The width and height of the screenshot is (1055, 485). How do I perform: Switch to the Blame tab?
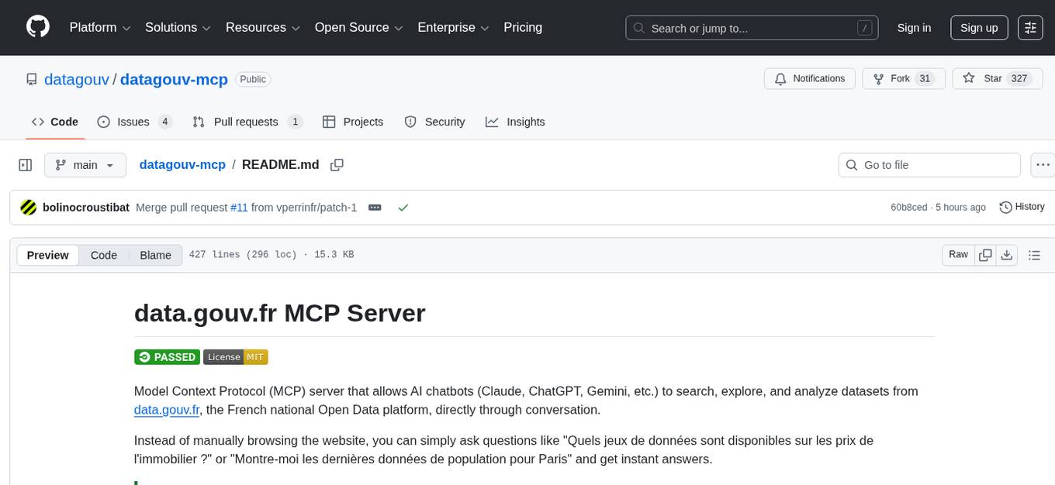coord(155,255)
